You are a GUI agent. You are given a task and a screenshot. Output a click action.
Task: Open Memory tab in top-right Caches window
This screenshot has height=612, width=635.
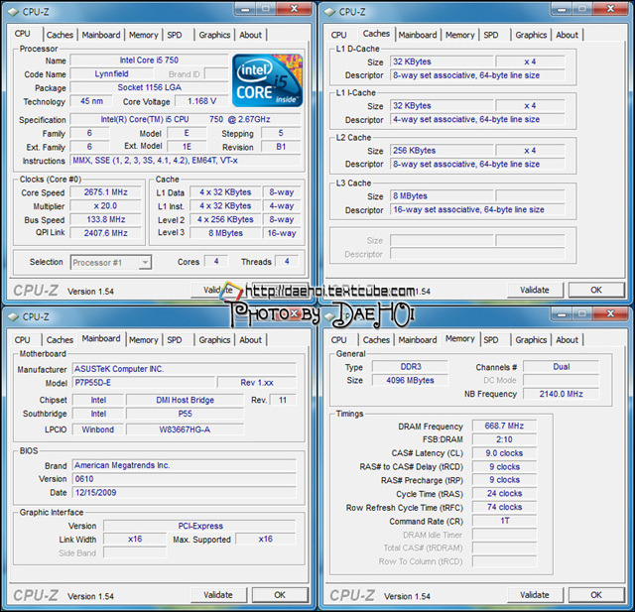click(x=459, y=35)
